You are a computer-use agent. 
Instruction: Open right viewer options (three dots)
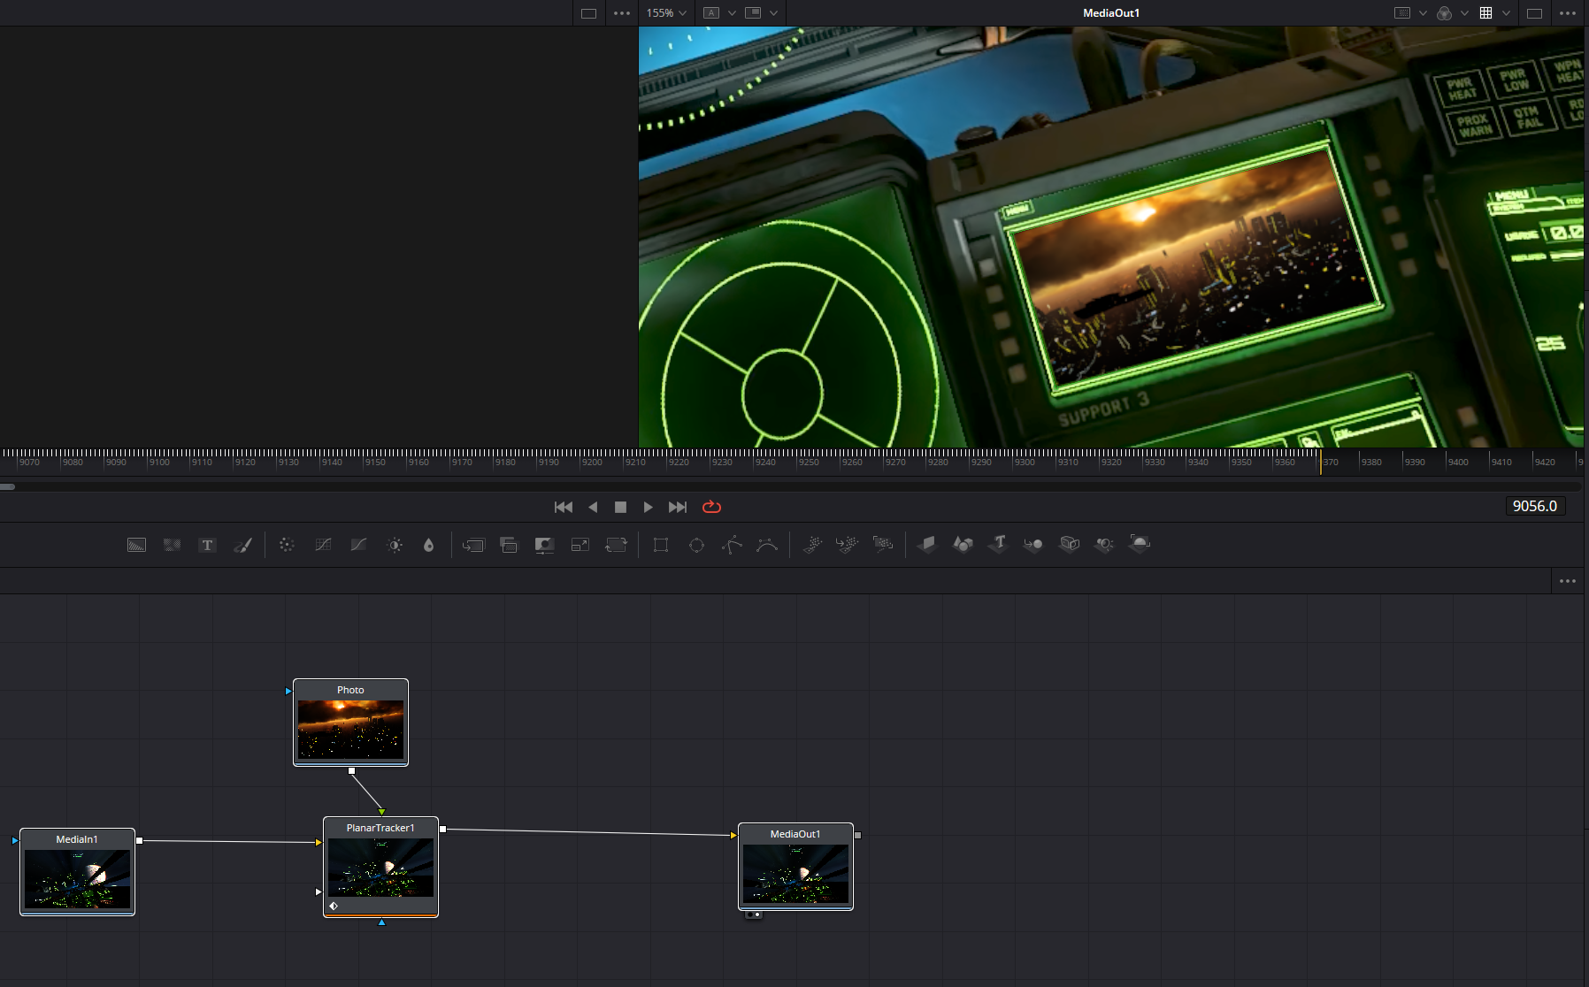[1568, 13]
